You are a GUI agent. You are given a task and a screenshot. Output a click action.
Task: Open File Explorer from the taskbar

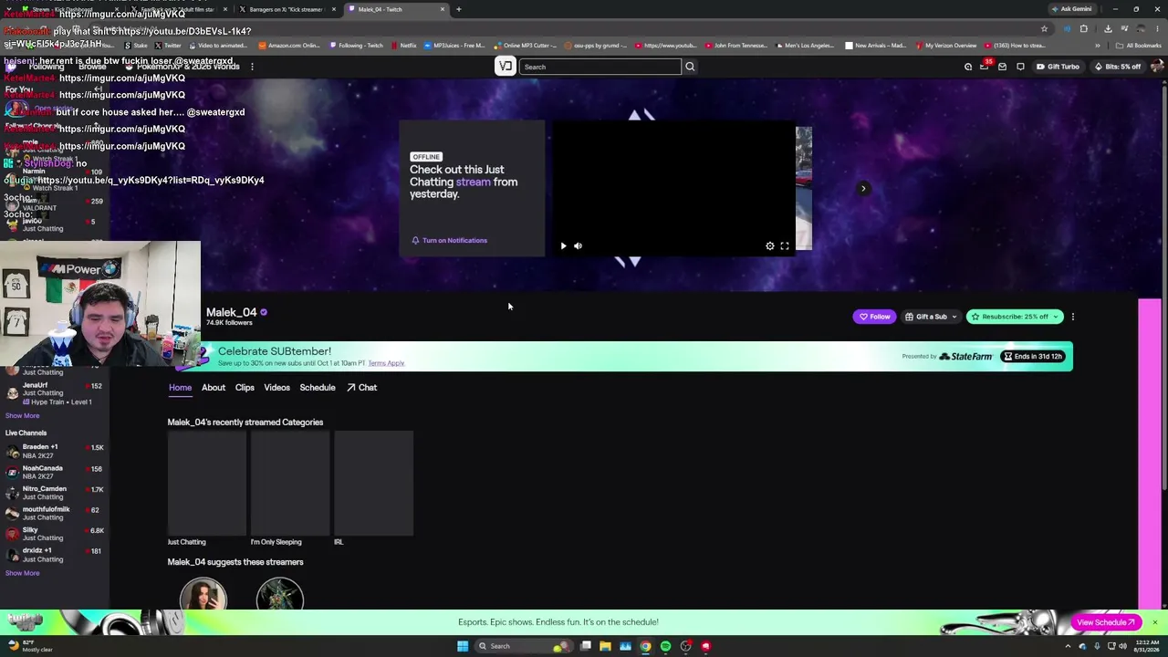(605, 646)
